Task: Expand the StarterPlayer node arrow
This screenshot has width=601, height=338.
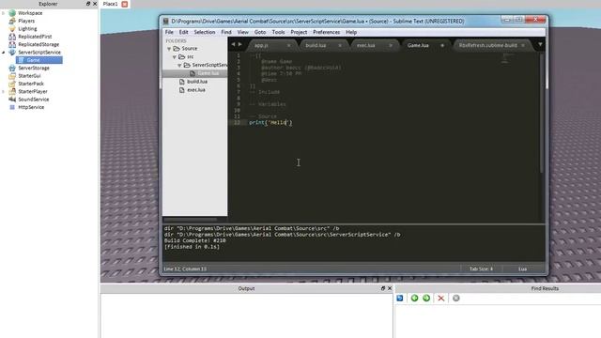Action: click(x=4, y=92)
